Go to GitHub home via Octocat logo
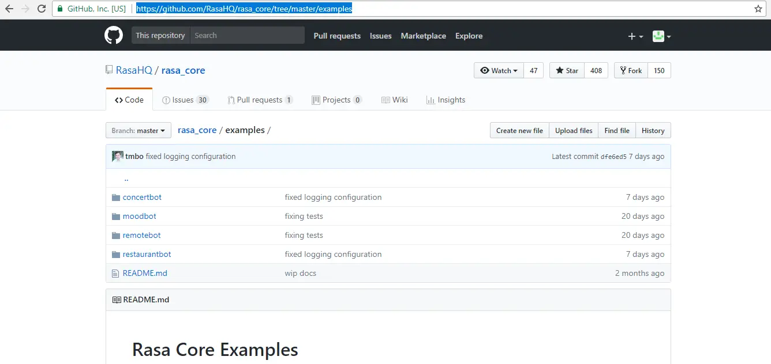This screenshot has width=771, height=364. point(114,35)
